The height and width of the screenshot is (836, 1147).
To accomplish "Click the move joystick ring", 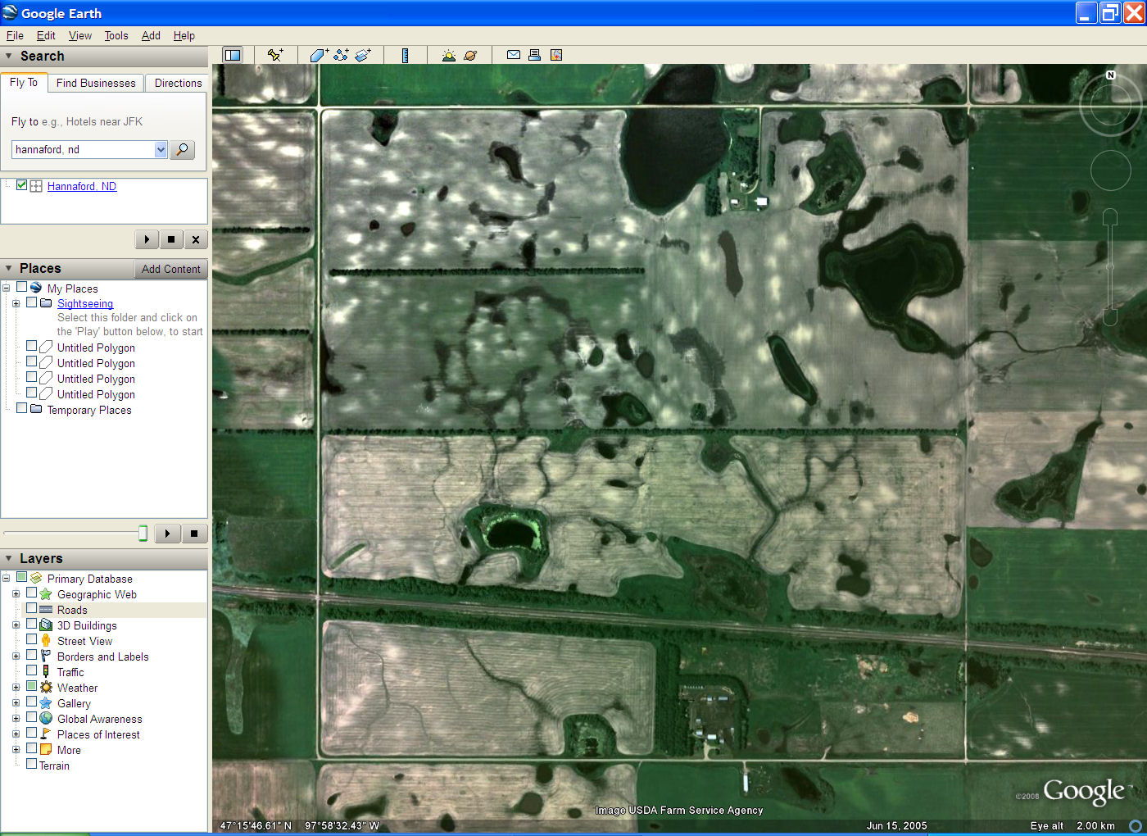I will point(1111,170).
